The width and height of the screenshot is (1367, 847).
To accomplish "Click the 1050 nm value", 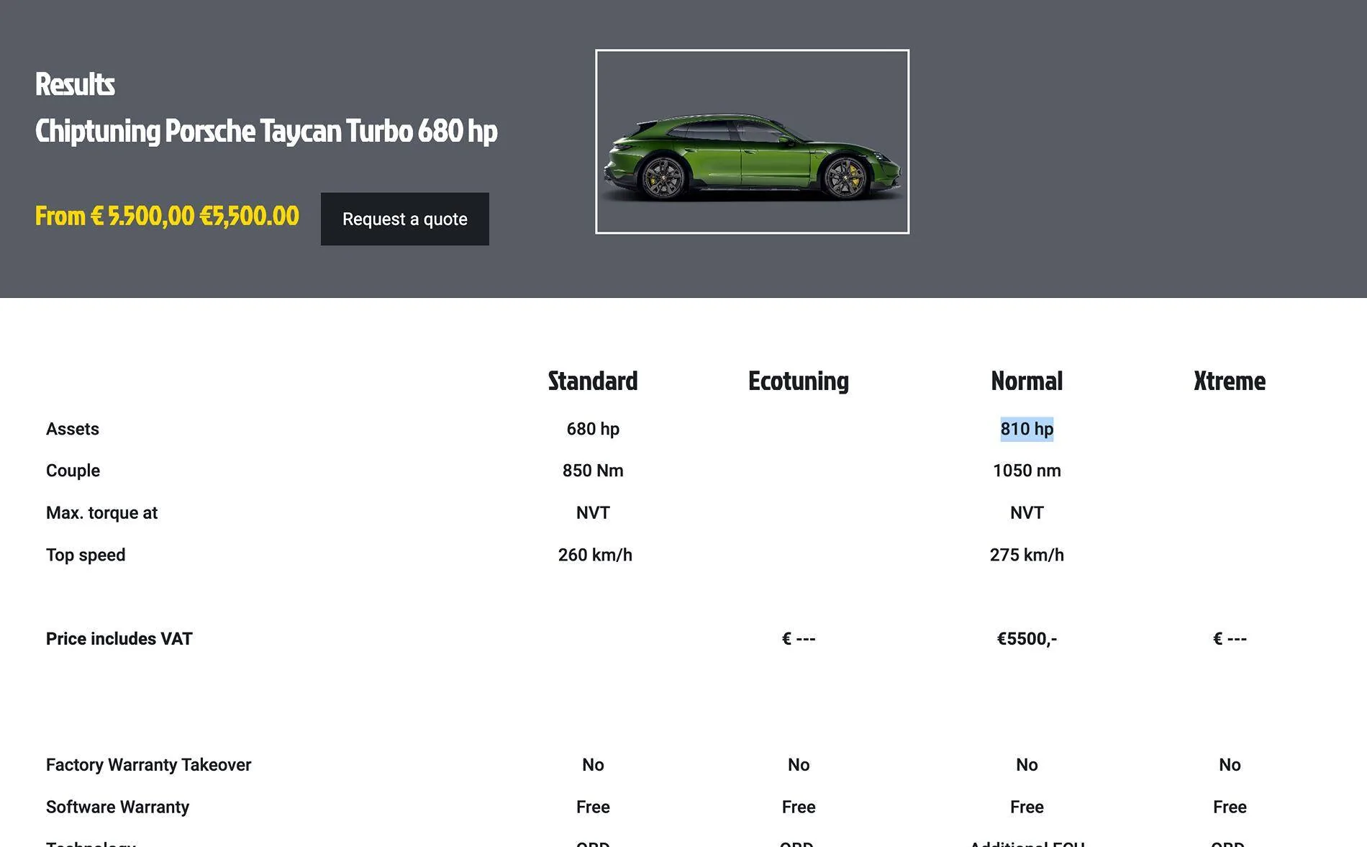I will [x=1027, y=471].
